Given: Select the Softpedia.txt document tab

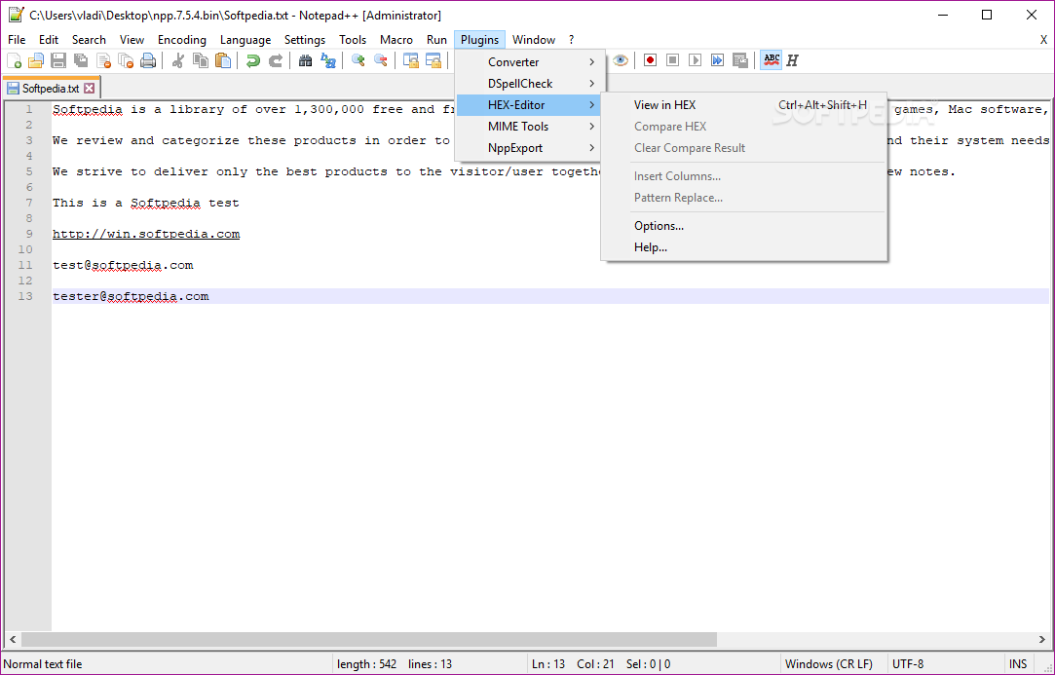Looking at the screenshot, I should tap(51, 89).
